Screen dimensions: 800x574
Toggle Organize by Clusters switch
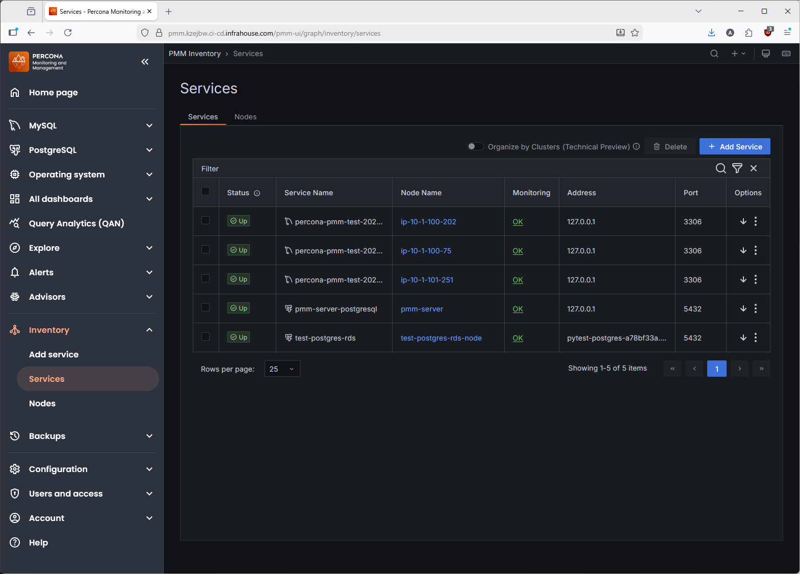(475, 147)
